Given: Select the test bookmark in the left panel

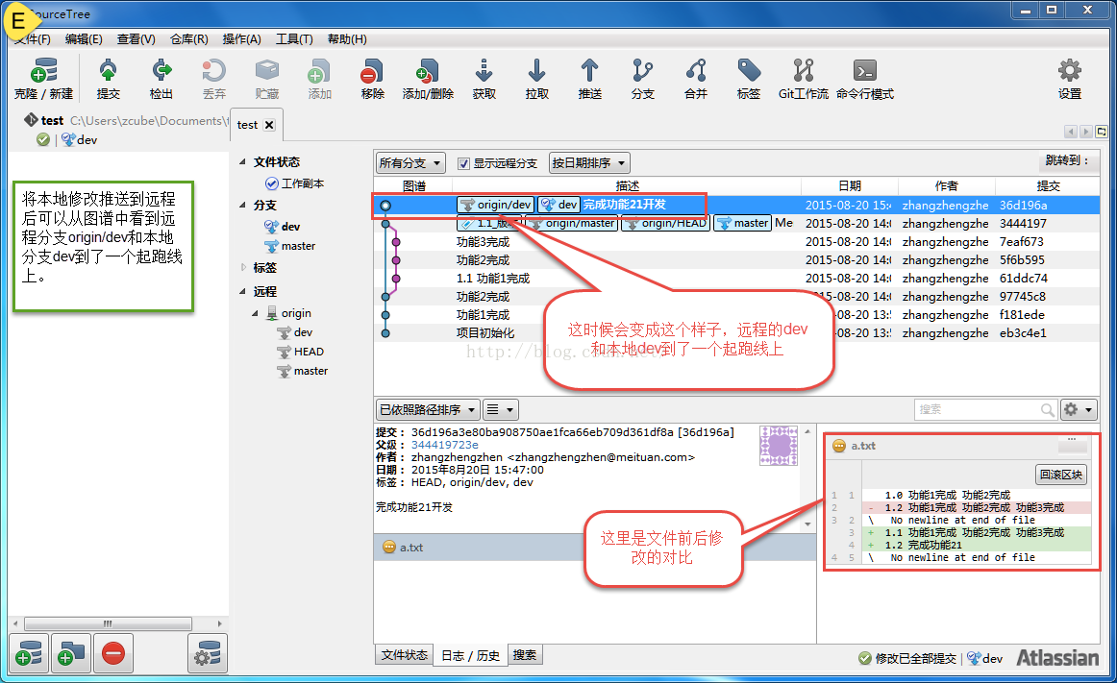Looking at the screenshot, I should point(117,129).
